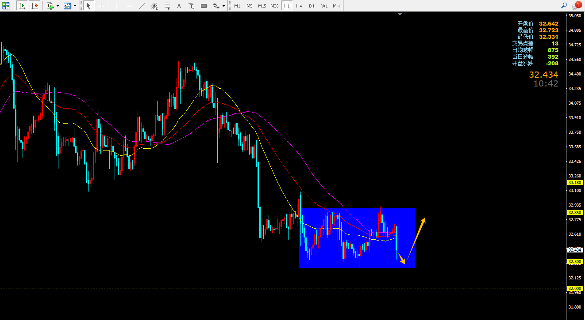
Task: Switch chart to D1 timeframe
Action: (312, 6)
